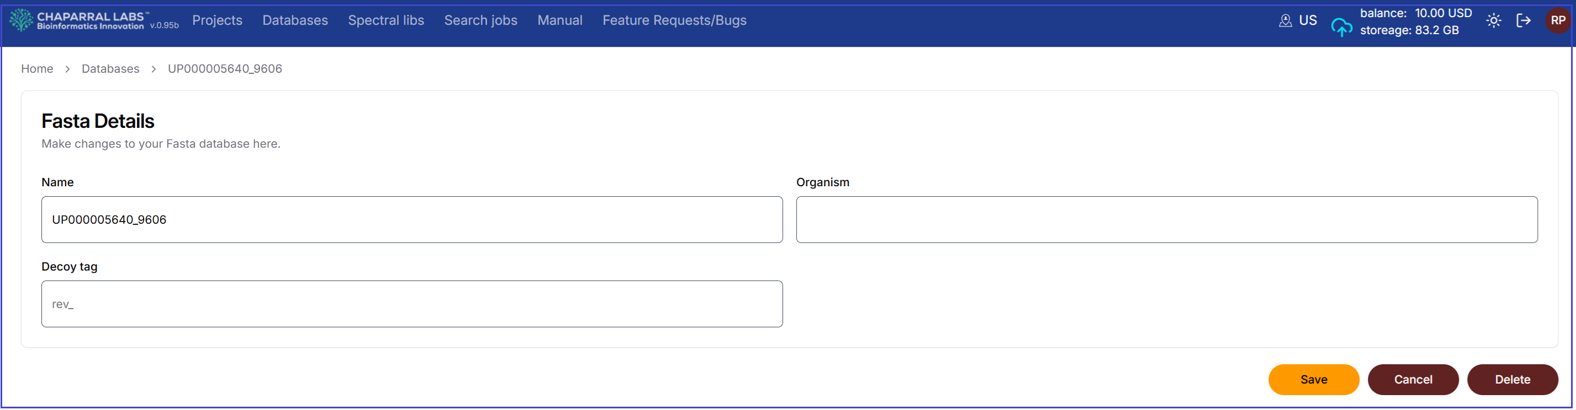Click the UP000005640_9606 breadcrumb
1576x410 pixels.
[225, 69]
